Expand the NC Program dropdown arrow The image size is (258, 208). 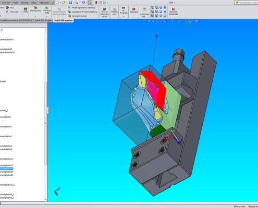click(x=124, y=16)
